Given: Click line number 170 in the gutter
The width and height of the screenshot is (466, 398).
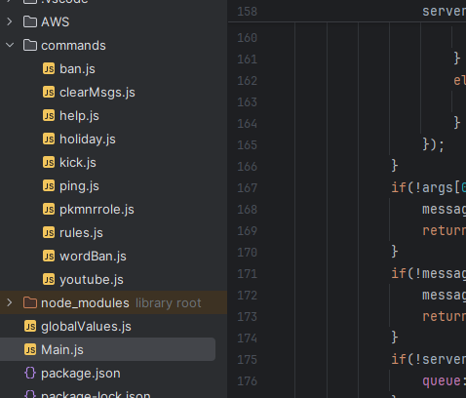Looking at the screenshot, I should [248, 253].
